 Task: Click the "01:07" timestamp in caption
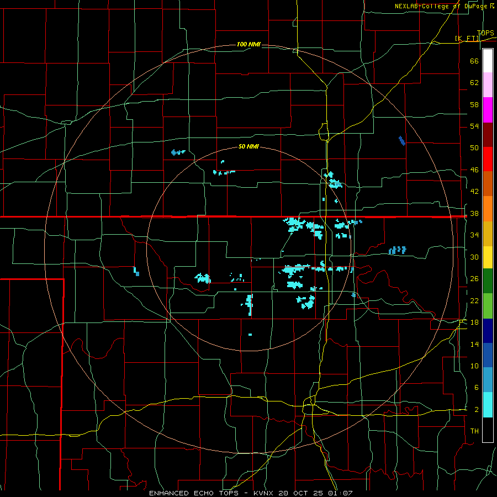[340, 493]
